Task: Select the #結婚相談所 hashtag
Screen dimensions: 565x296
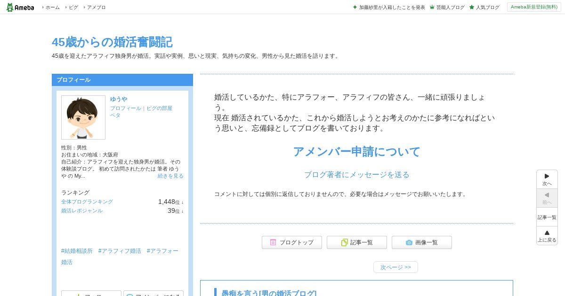Action: point(77,251)
